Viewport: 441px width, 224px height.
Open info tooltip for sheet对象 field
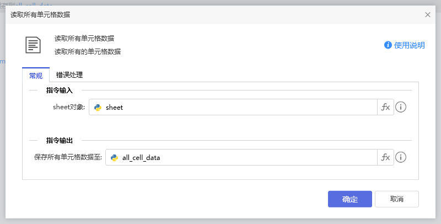[401, 108]
